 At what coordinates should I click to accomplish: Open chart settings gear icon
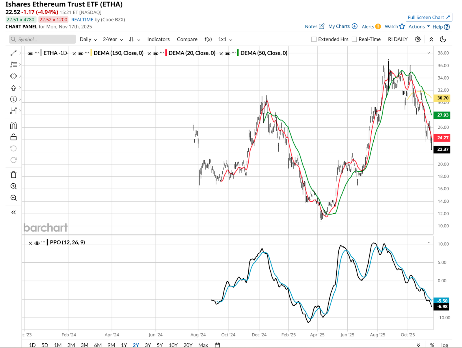pos(418,39)
